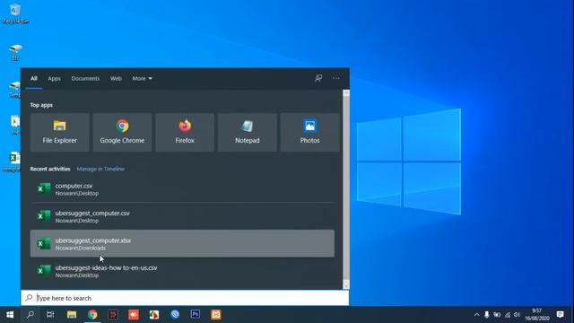Open ubersuggest_computer.csv recent file
The width and height of the screenshot is (574, 323).
coord(182,216)
